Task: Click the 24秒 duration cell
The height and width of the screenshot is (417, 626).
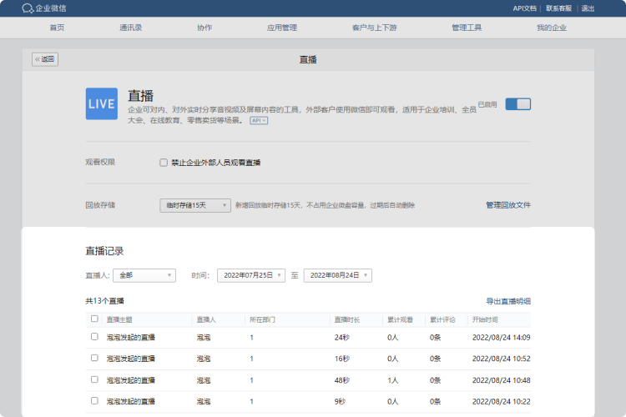Action: (x=342, y=338)
